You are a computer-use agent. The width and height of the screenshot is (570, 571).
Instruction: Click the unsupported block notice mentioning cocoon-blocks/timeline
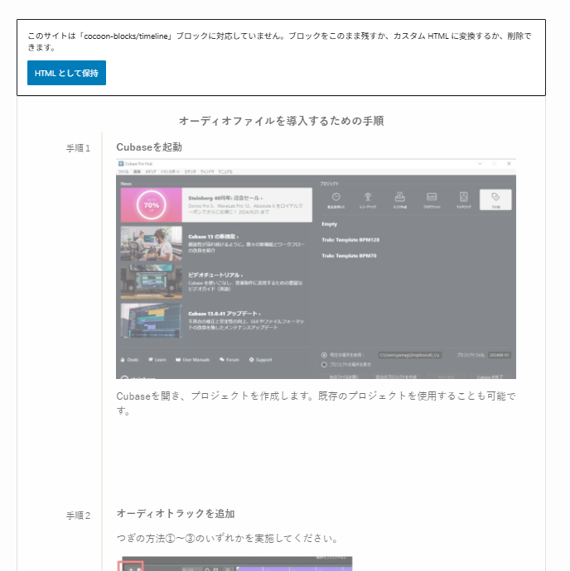(x=280, y=41)
